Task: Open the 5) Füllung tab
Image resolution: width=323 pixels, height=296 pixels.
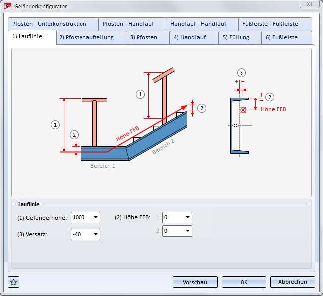Action: 240,37
